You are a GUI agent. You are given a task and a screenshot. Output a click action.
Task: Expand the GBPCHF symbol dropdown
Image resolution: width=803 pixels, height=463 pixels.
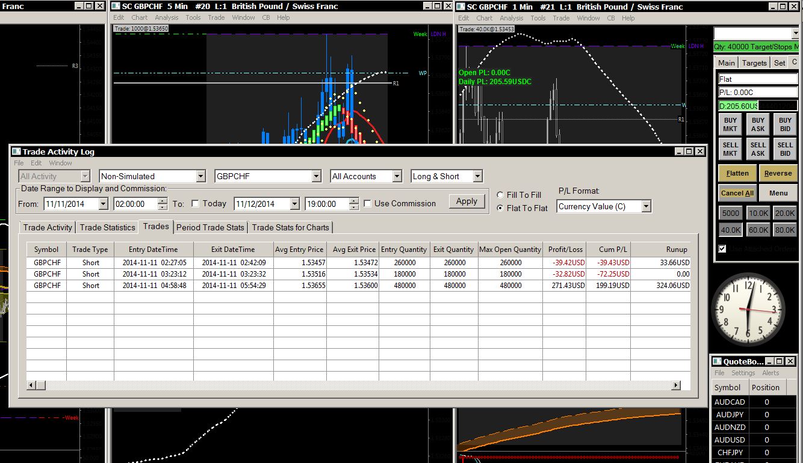point(316,176)
